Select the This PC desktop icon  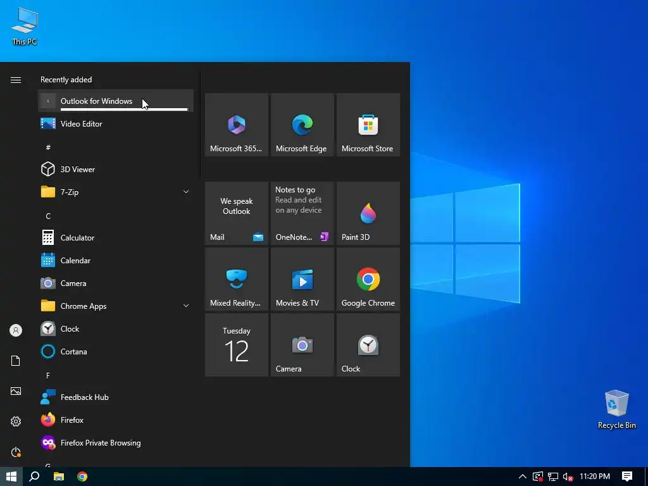tap(25, 27)
